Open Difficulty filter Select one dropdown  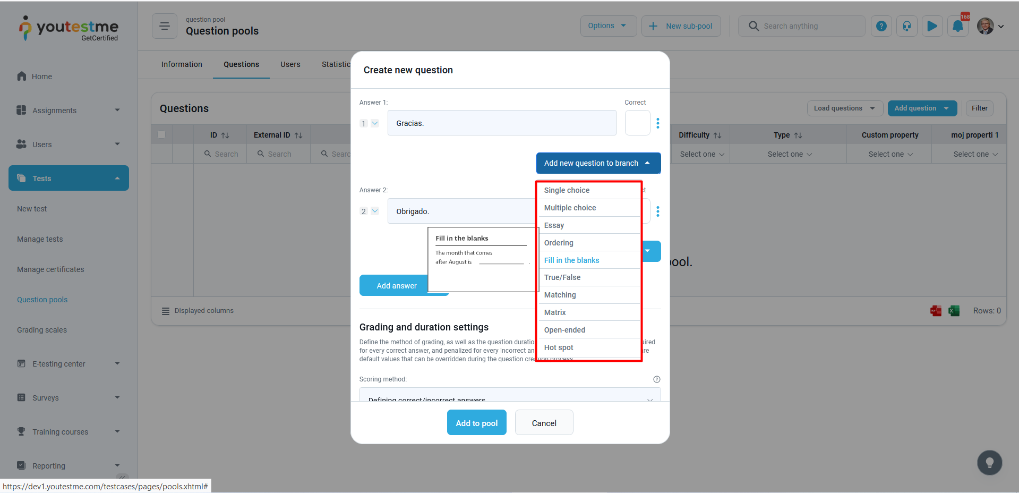pos(702,154)
